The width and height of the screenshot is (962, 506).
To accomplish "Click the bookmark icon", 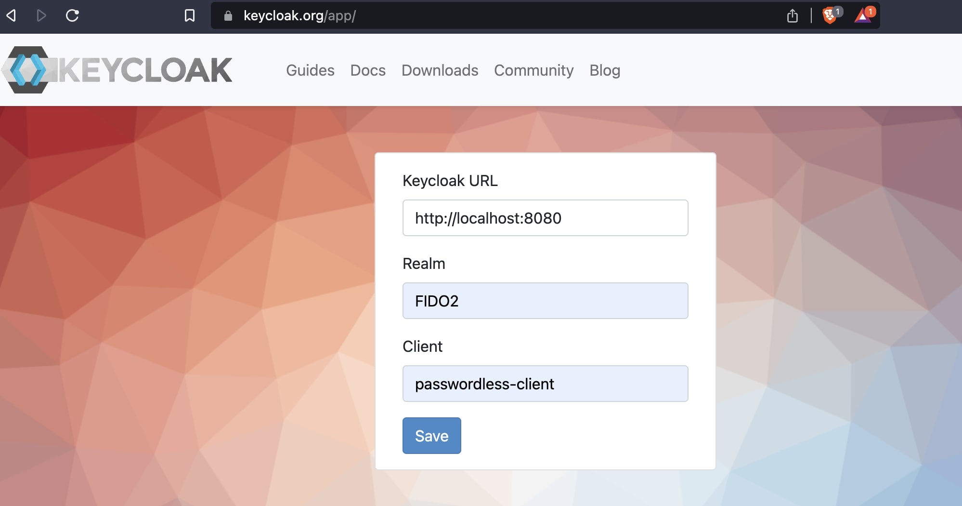I will click(190, 15).
